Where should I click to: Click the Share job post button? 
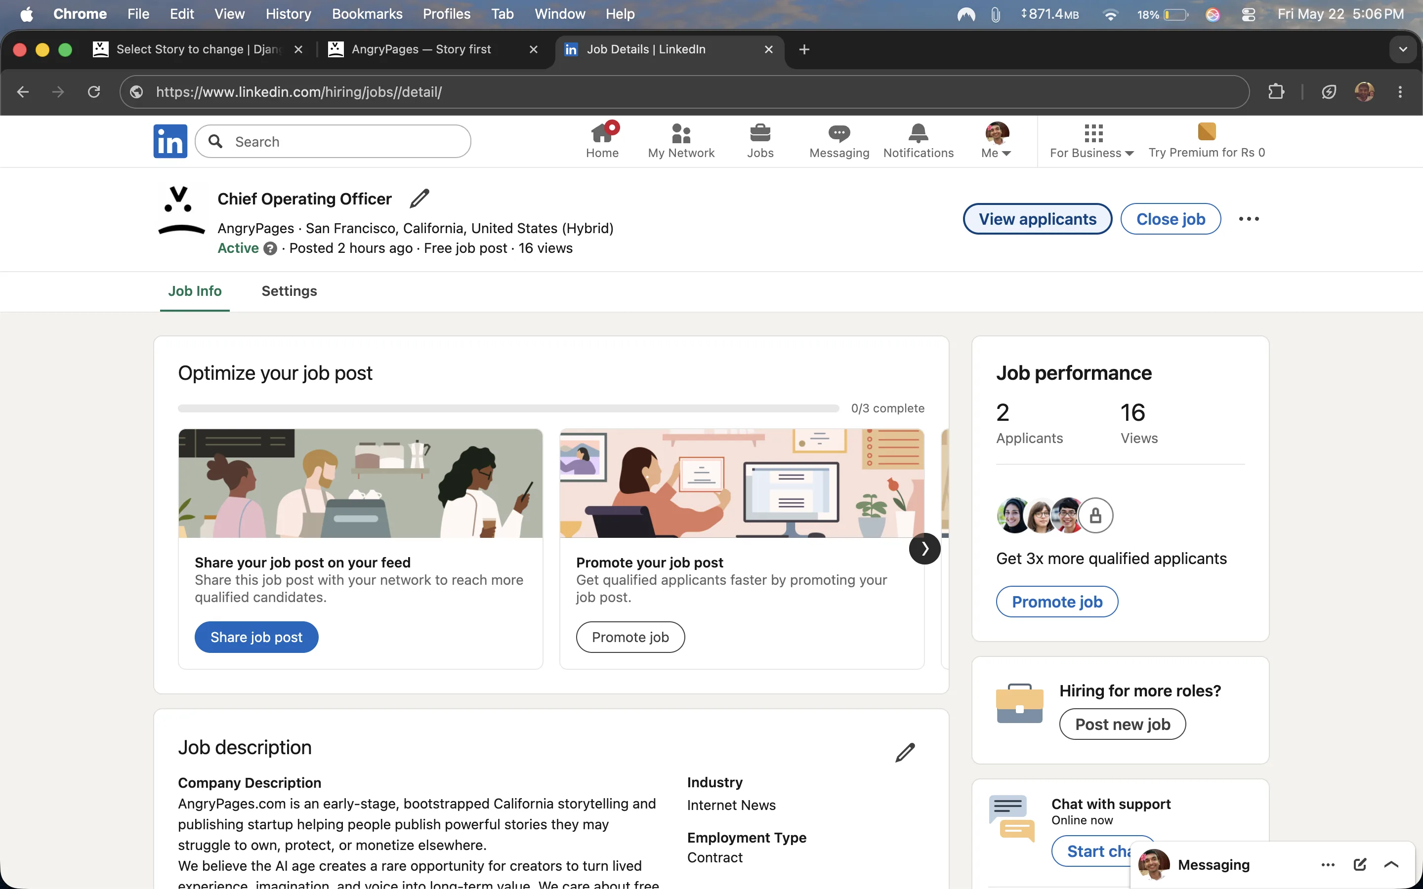pos(256,637)
